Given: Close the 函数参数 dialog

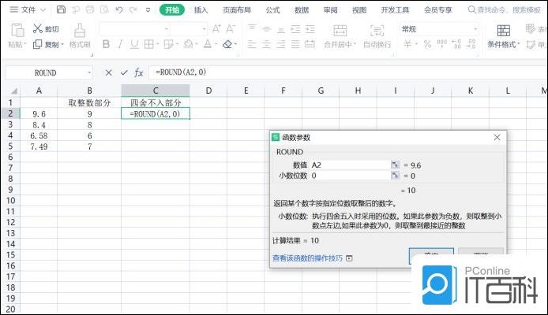Looking at the screenshot, I should pos(497,137).
